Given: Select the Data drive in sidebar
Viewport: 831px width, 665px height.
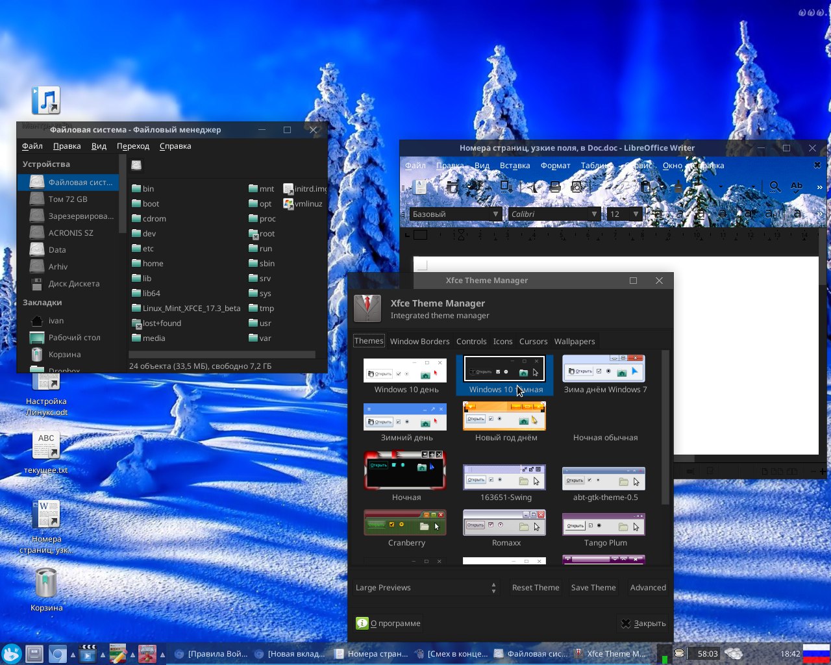Looking at the screenshot, I should tap(57, 250).
